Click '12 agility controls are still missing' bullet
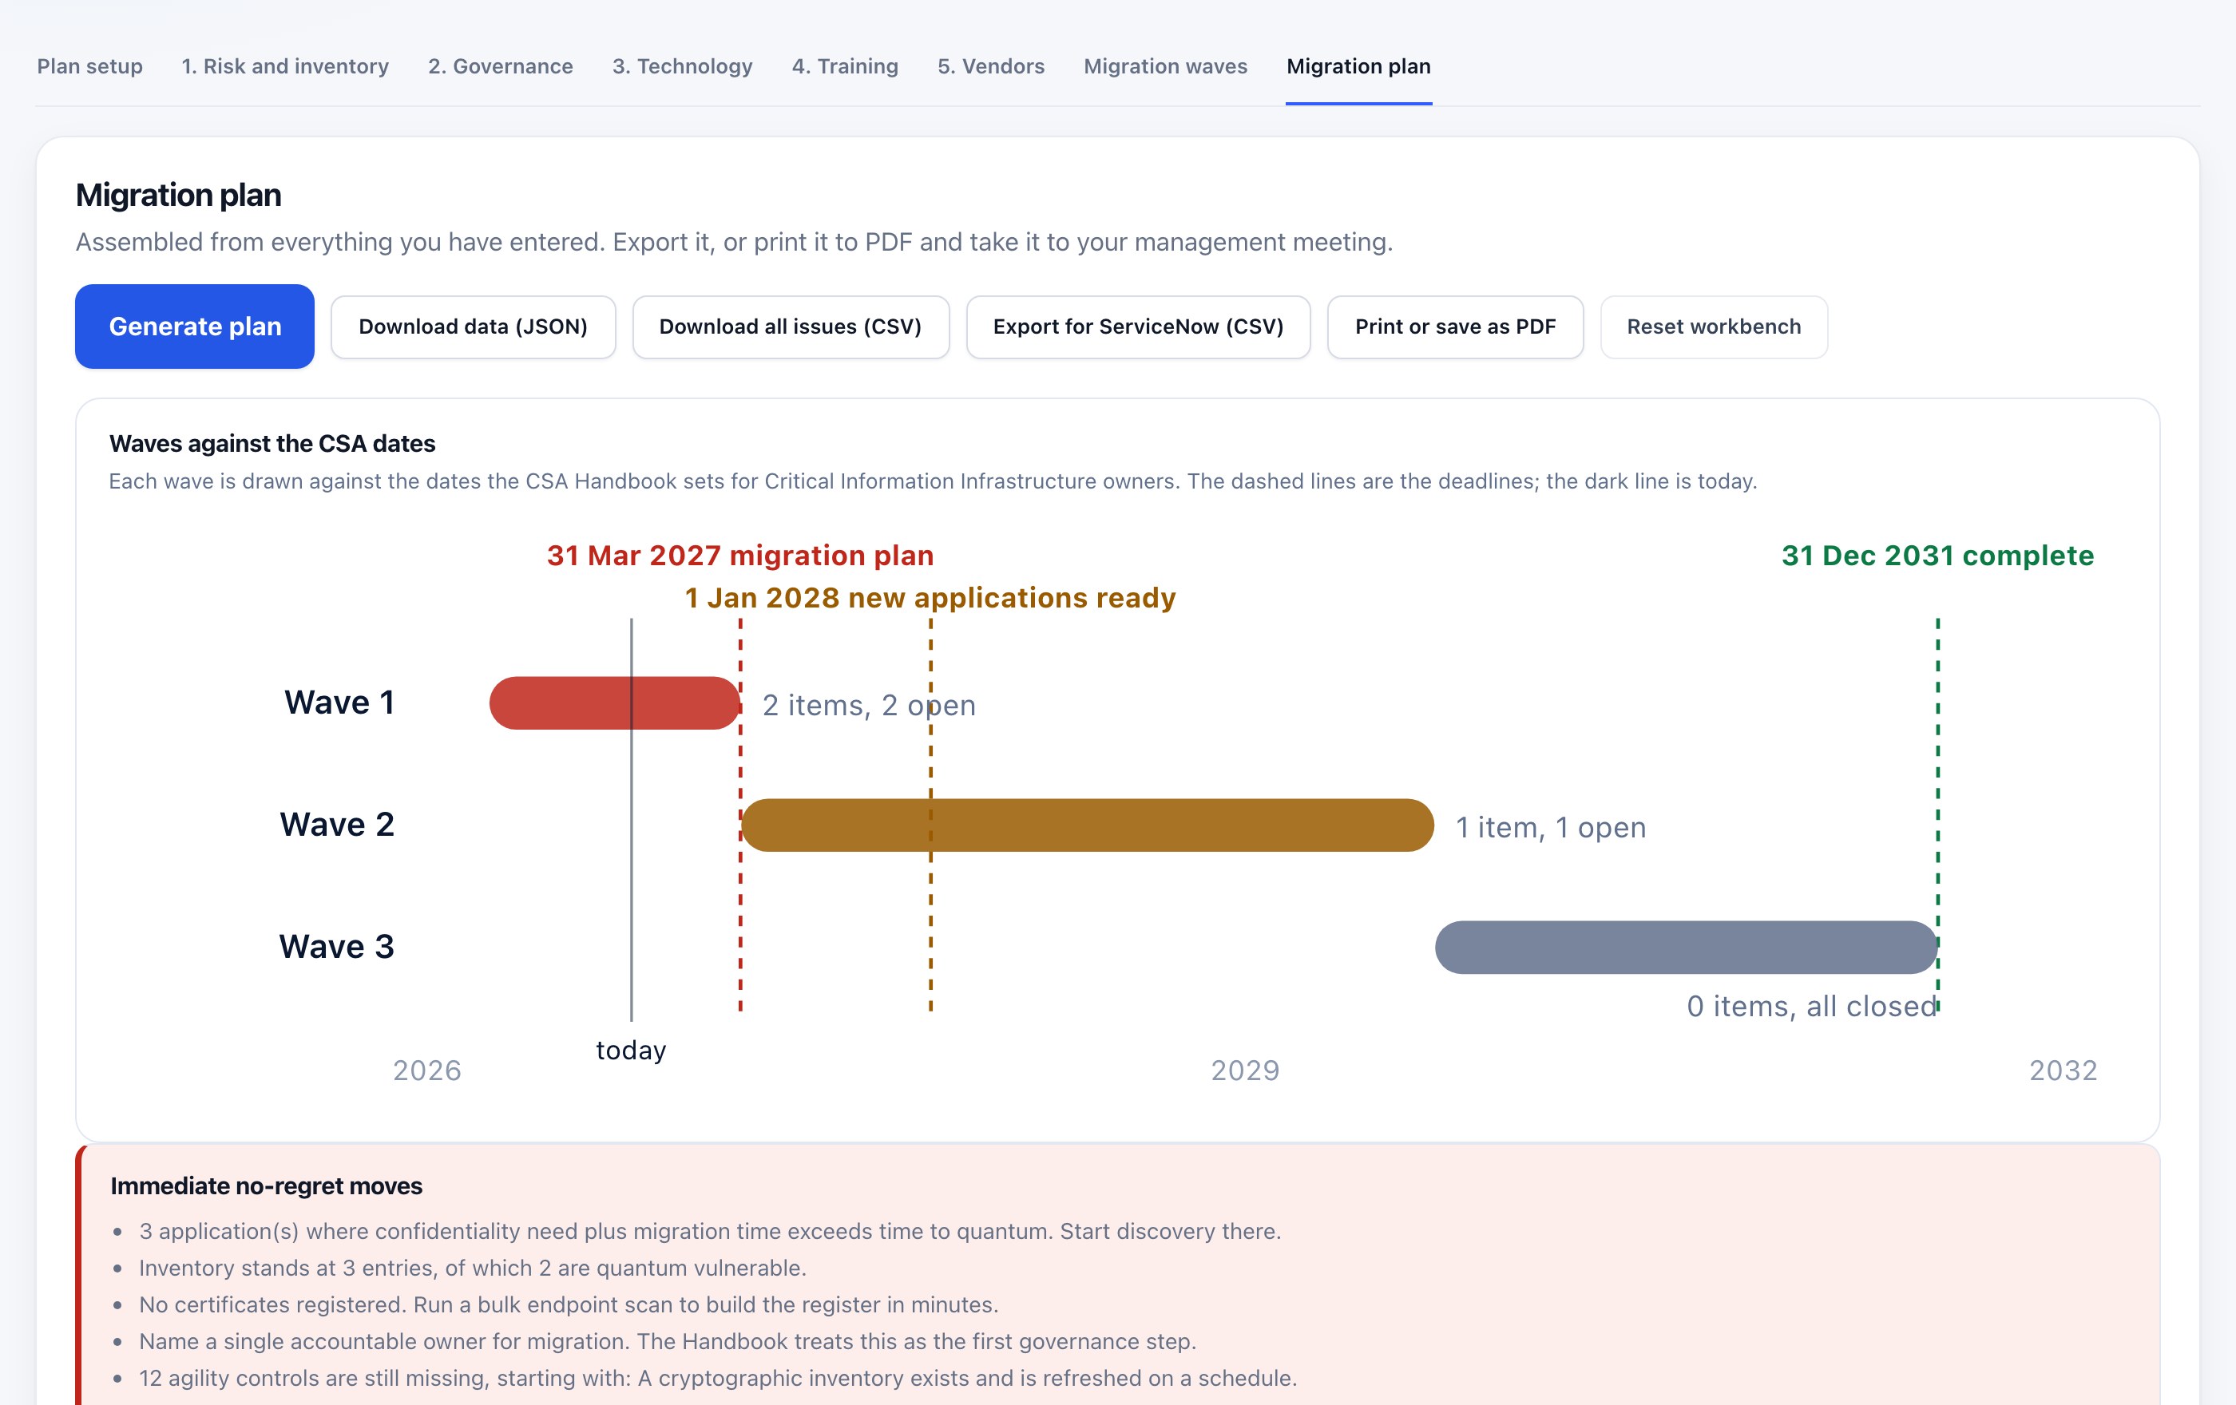This screenshot has width=2236, height=1405. [718, 1378]
